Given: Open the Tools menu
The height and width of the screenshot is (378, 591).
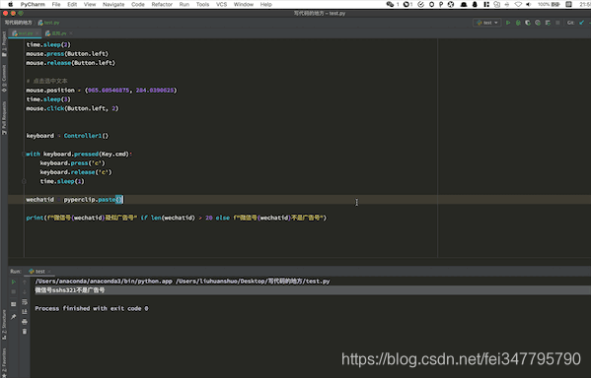Looking at the screenshot, I should click(202, 5).
